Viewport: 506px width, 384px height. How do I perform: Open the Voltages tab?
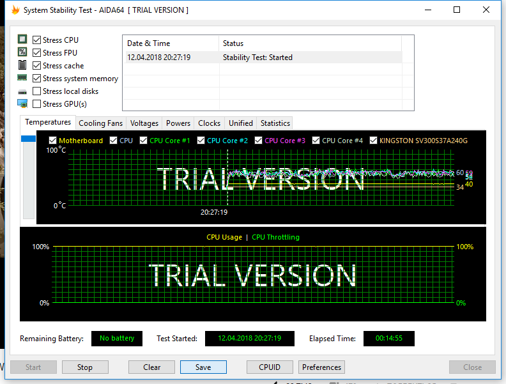pos(144,123)
